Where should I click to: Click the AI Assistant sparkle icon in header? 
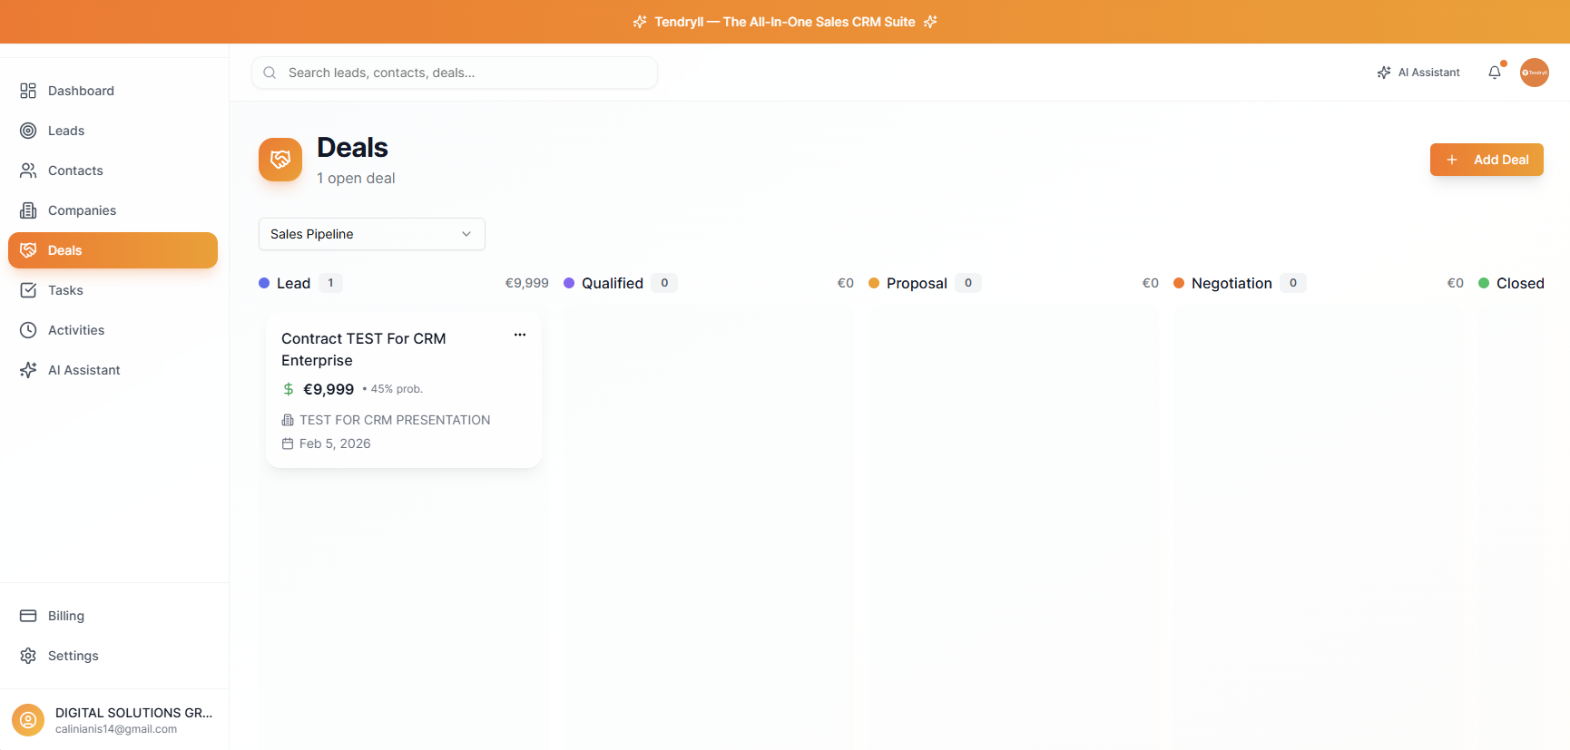point(1384,73)
